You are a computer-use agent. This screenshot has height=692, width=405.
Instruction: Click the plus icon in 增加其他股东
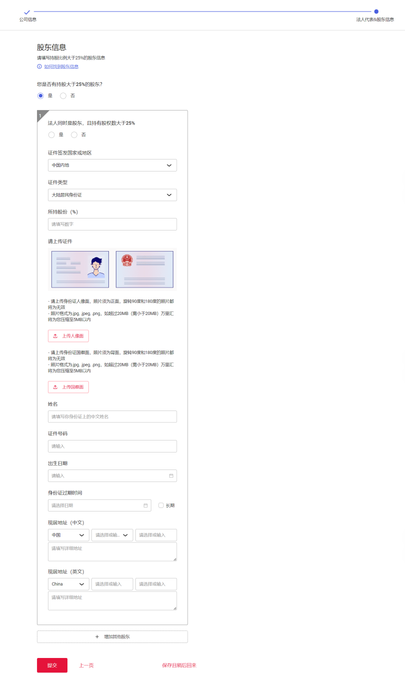coord(97,636)
